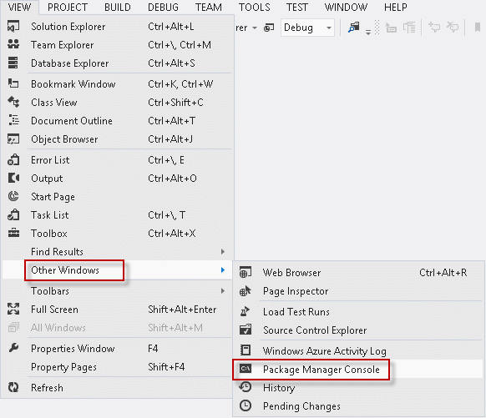The image size is (486, 418).
Task: Click the Class View icon
Action: click(13, 102)
